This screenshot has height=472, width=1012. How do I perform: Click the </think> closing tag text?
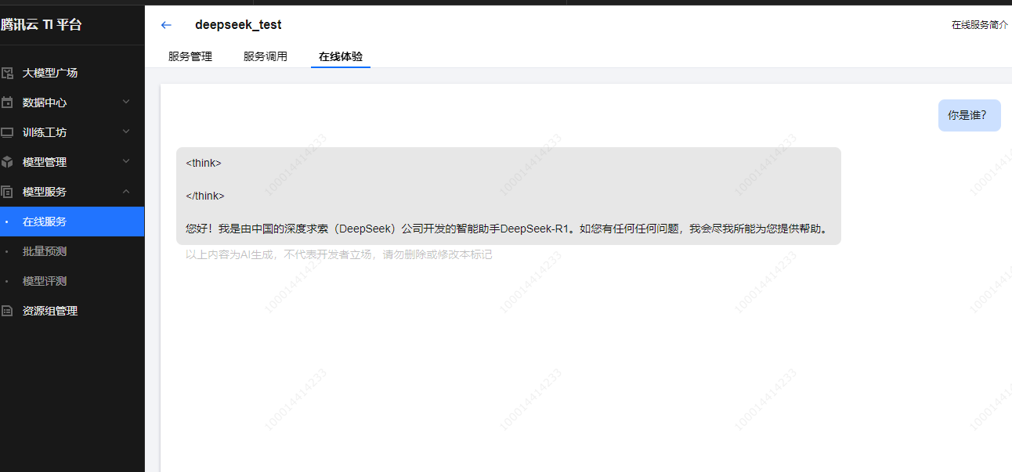pyautogui.click(x=205, y=196)
